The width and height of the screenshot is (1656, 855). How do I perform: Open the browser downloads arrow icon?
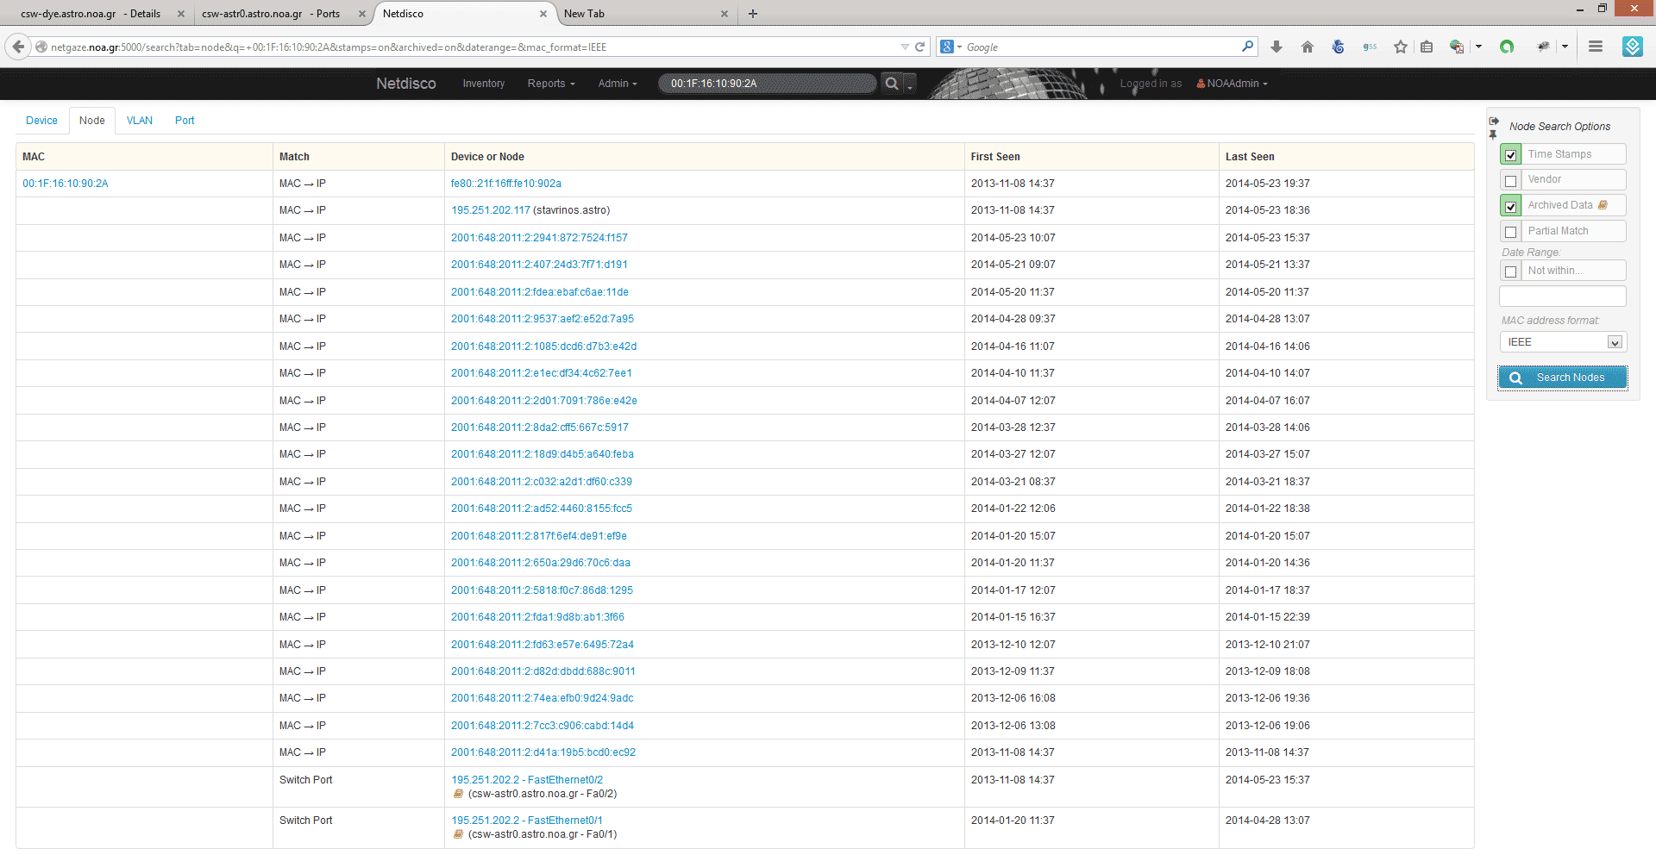point(1276,47)
